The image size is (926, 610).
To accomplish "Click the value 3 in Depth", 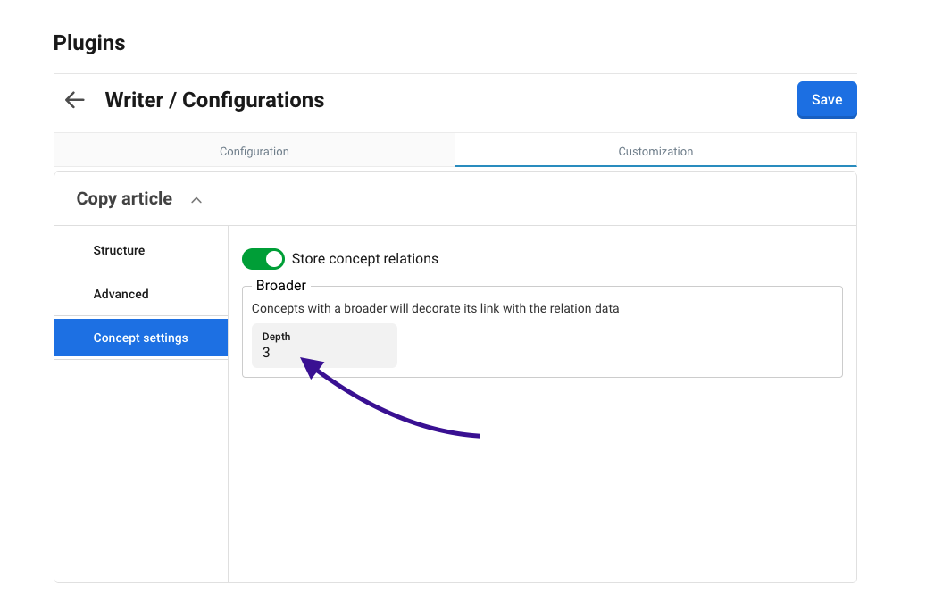I will pos(266,354).
